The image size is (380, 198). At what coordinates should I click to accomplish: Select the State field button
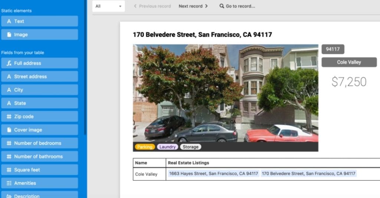(x=39, y=103)
